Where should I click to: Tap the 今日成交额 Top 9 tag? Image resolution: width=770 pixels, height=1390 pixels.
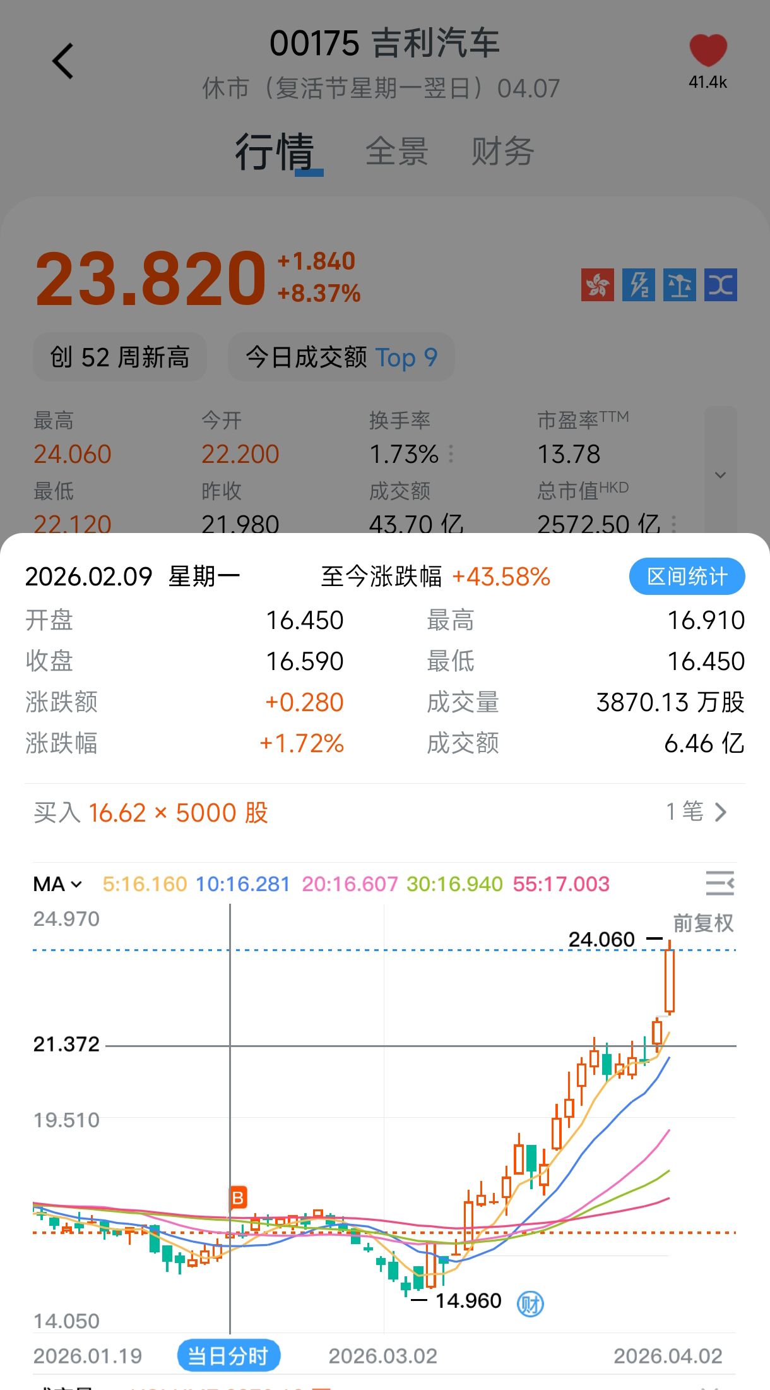coord(341,357)
